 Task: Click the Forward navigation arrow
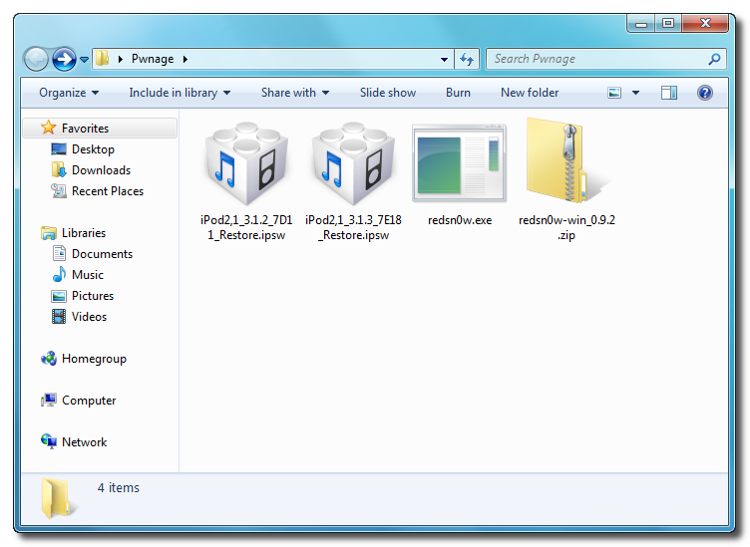[x=64, y=60]
